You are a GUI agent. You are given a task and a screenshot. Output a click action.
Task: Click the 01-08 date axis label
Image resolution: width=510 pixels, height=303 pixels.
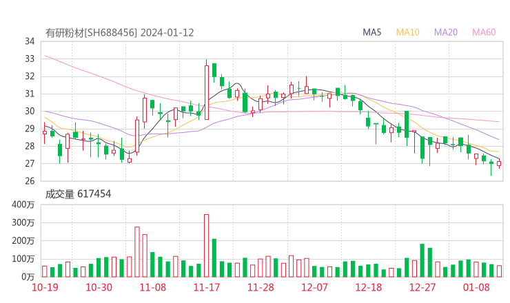click(476, 287)
